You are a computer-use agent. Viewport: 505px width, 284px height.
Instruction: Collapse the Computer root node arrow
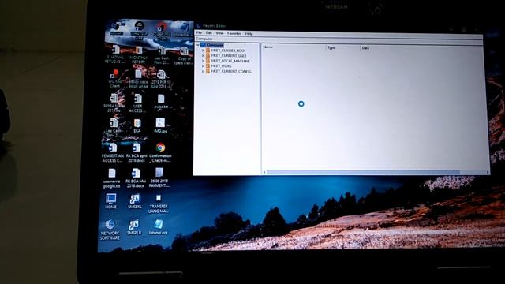198,45
